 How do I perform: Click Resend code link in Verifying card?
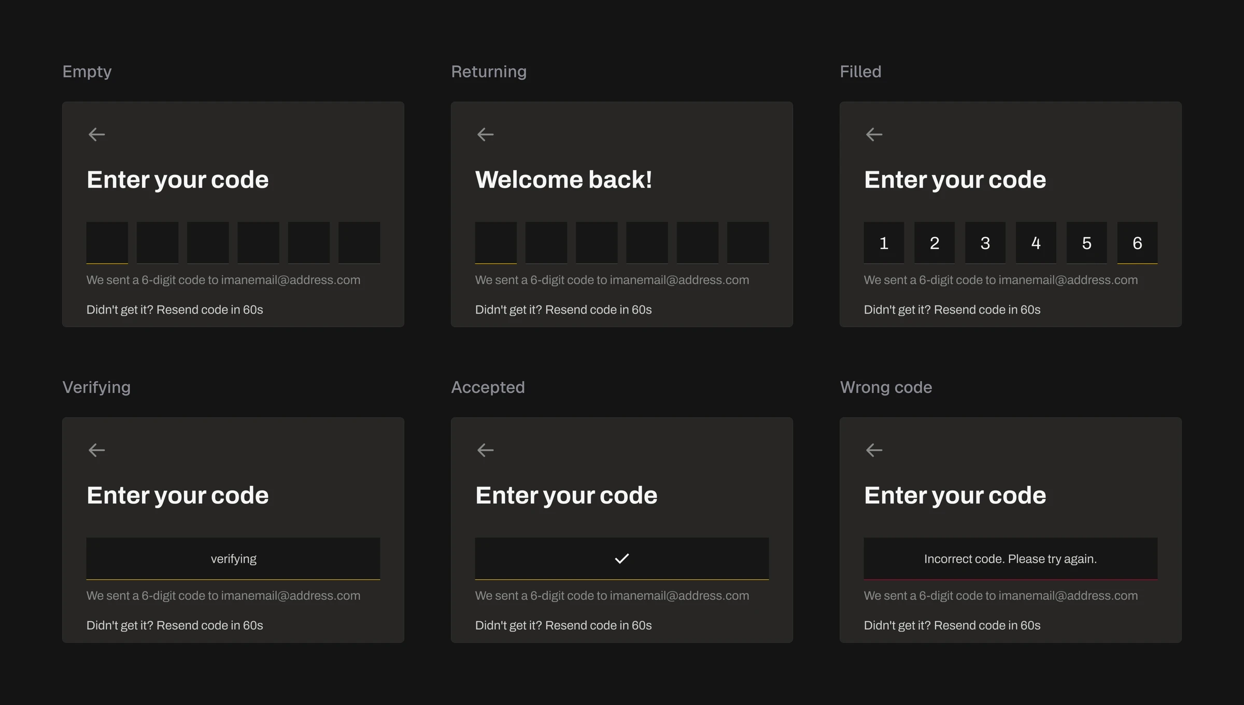coord(209,625)
